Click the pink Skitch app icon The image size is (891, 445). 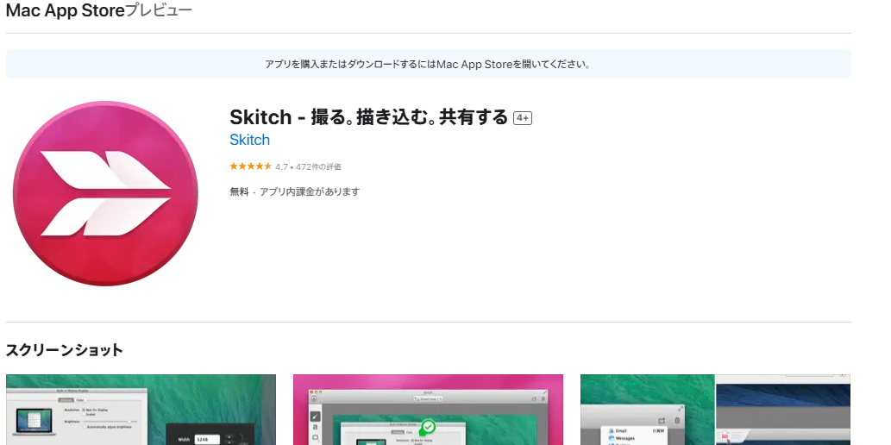coord(105,193)
